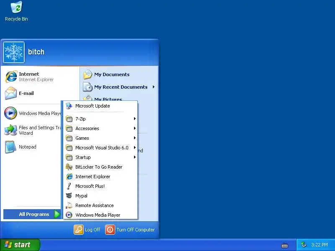Click the "Recycle Bin" caption text
Screen dimensions: 335x251
tap(16, 19)
